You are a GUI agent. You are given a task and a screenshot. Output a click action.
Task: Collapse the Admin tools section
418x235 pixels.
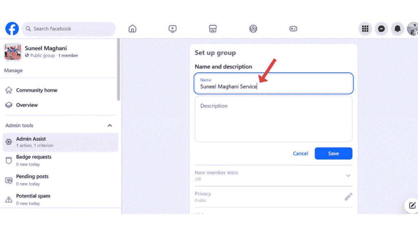click(x=109, y=126)
